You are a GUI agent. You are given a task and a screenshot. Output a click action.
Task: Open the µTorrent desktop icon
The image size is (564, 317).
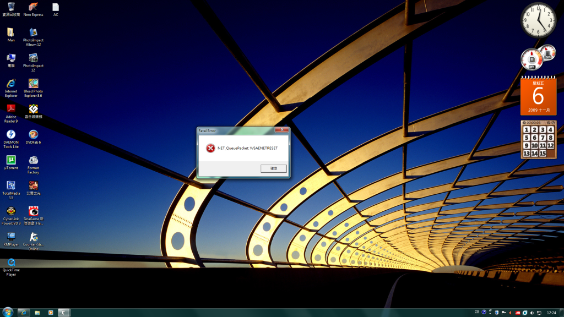pyautogui.click(x=11, y=160)
